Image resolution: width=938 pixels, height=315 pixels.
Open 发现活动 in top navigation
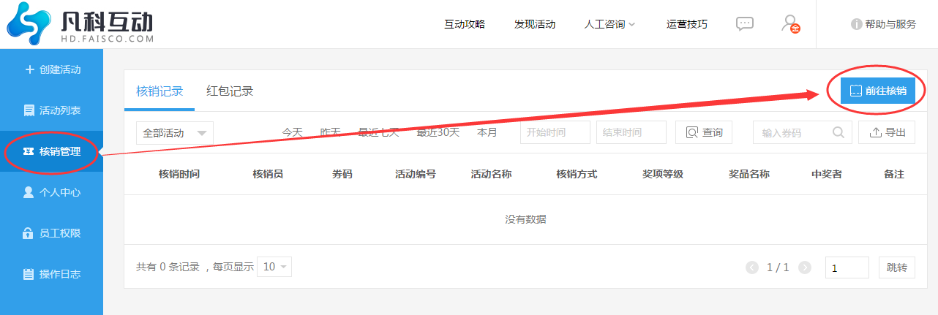pyautogui.click(x=535, y=24)
